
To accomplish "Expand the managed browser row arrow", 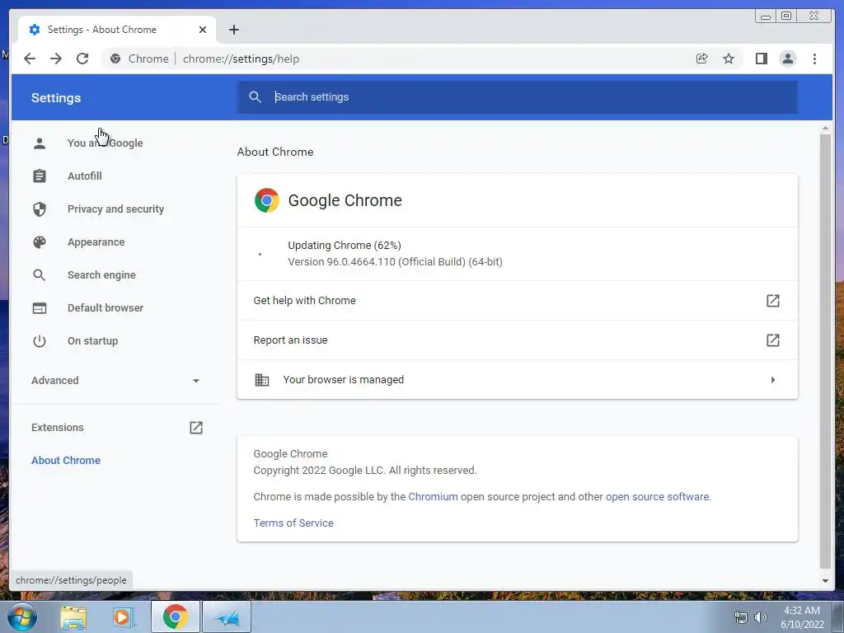I will point(773,380).
